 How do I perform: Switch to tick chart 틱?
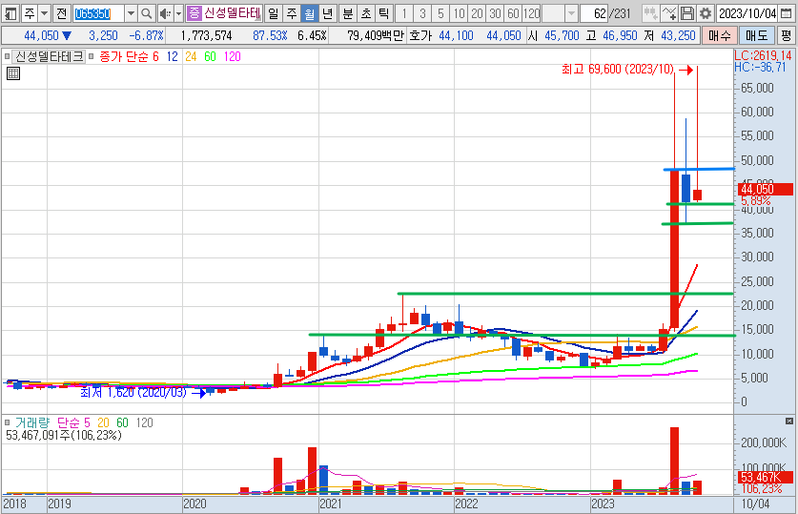pyautogui.click(x=383, y=13)
